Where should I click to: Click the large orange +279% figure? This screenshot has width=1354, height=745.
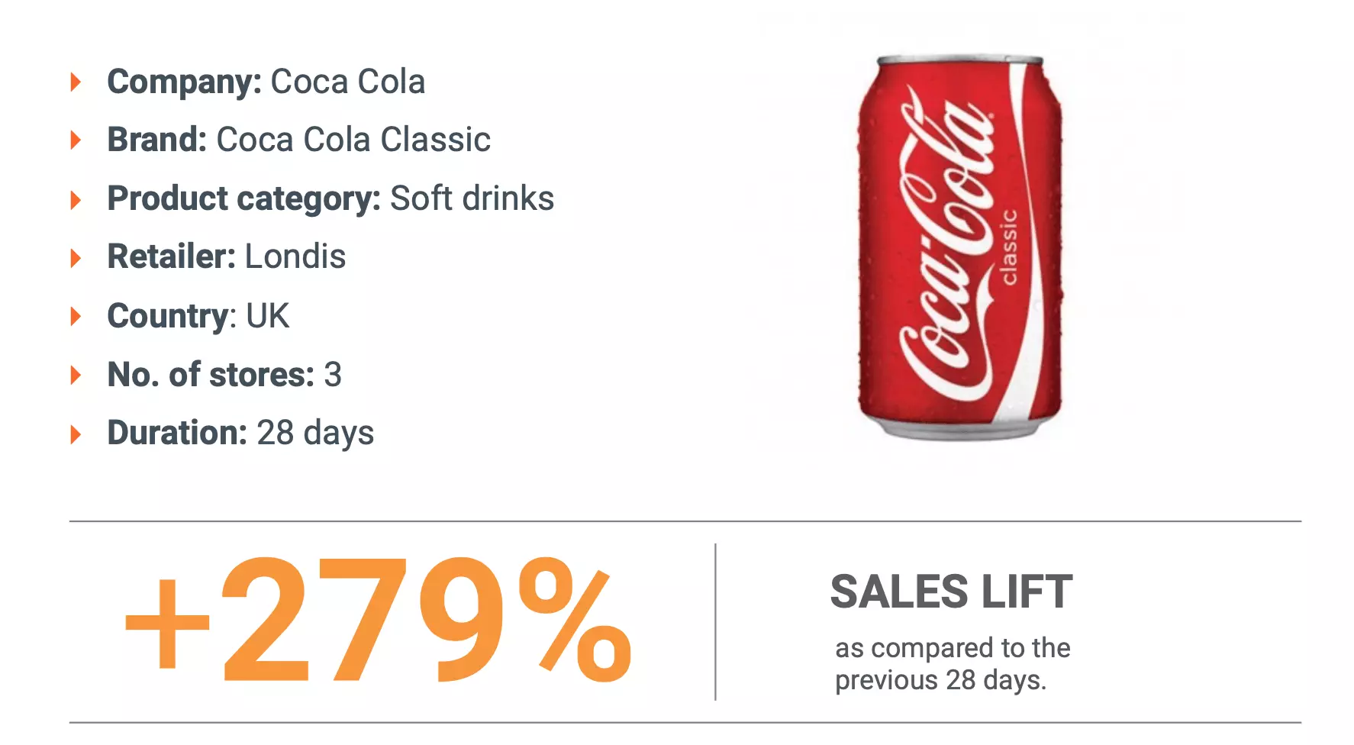pyautogui.click(x=378, y=620)
